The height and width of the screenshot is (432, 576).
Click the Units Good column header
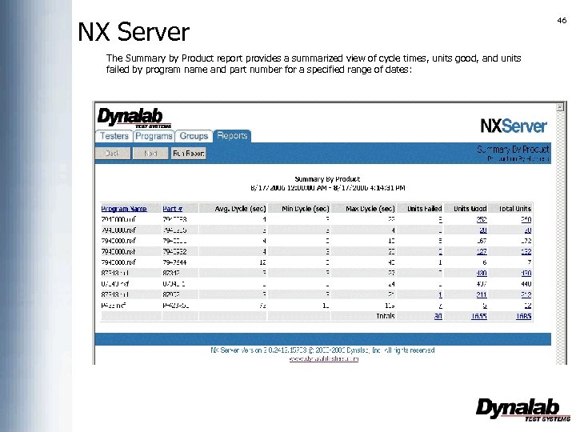[470, 209]
